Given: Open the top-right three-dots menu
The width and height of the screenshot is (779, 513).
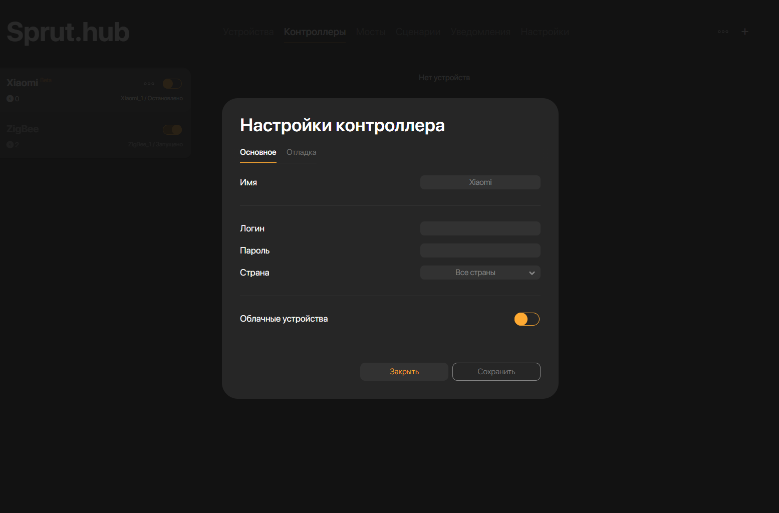Looking at the screenshot, I should click(723, 32).
